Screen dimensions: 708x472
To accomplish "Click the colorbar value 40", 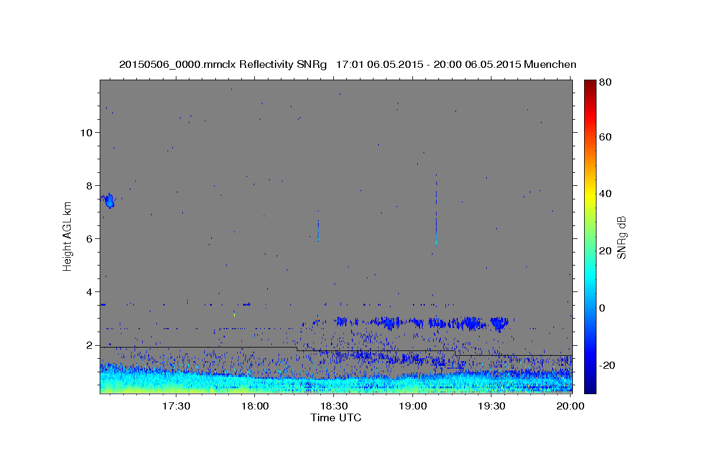I will 604,194.
